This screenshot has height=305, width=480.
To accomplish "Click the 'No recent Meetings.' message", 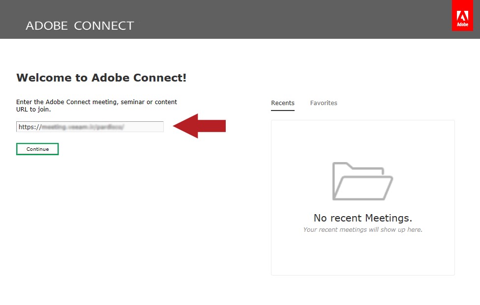I will coord(363,218).
